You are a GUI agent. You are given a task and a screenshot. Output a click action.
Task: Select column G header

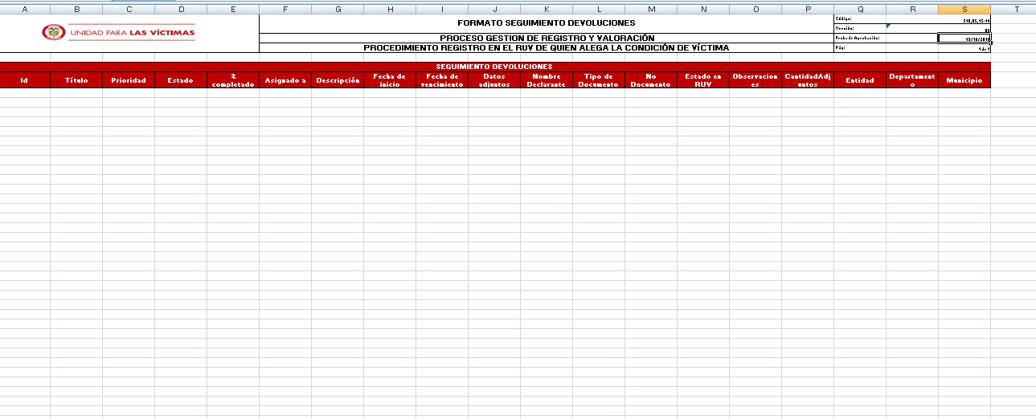(x=338, y=9)
